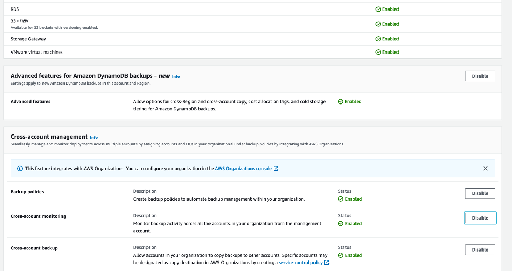The width and height of the screenshot is (513, 271).
Task: Select the 'S3 - new' row label
Action: [19, 20]
